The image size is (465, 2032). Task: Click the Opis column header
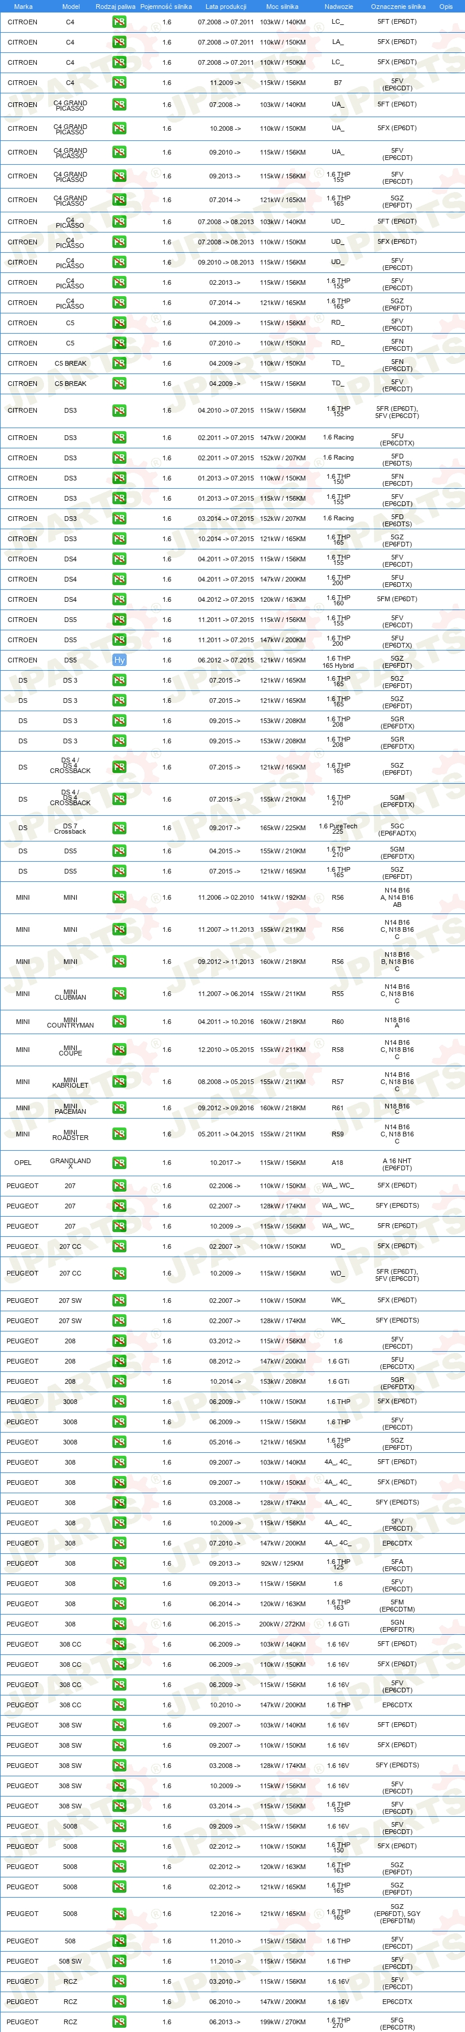point(446,7)
